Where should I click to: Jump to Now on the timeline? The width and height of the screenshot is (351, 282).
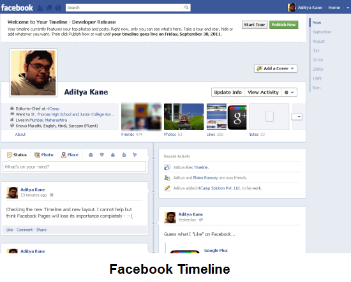pyautogui.click(x=317, y=22)
